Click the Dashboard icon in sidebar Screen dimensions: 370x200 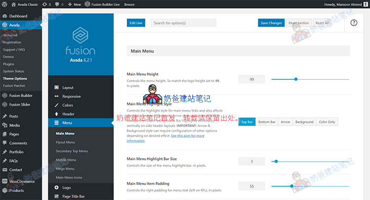click(4, 16)
